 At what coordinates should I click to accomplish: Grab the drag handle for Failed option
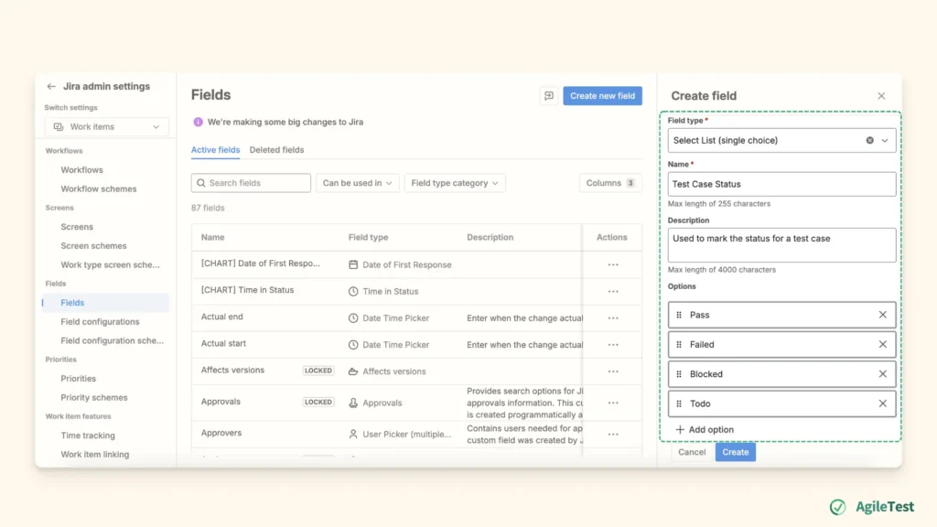point(679,344)
